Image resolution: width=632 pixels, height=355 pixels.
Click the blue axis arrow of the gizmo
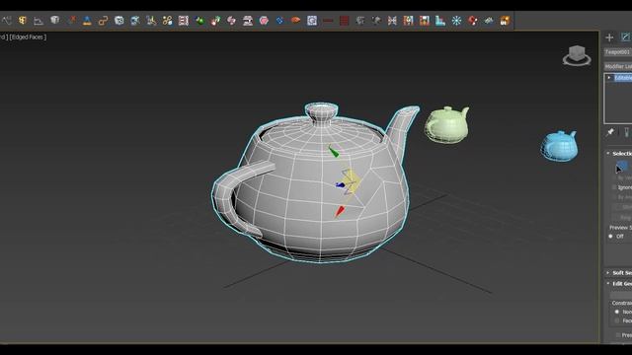tap(340, 184)
